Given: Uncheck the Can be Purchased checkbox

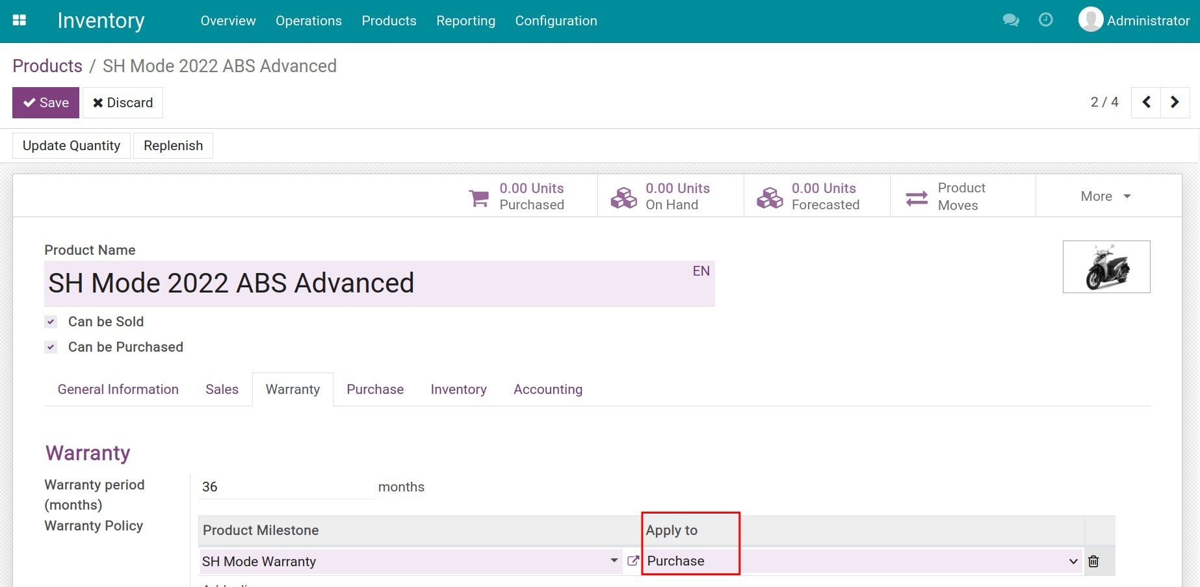Looking at the screenshot, I should 51,347.
